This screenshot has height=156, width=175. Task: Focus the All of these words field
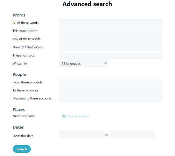111,23
